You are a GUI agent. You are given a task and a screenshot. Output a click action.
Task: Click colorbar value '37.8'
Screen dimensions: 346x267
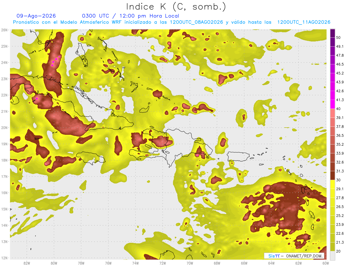[x=340, y=127]
